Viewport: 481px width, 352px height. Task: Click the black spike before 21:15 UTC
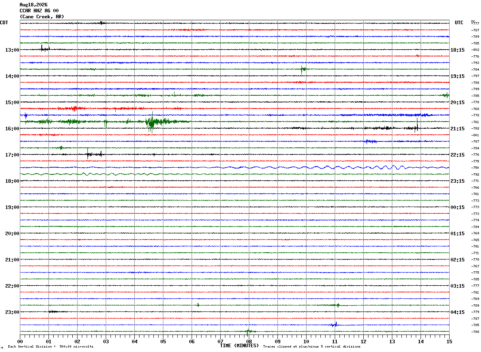click(417, 126)
